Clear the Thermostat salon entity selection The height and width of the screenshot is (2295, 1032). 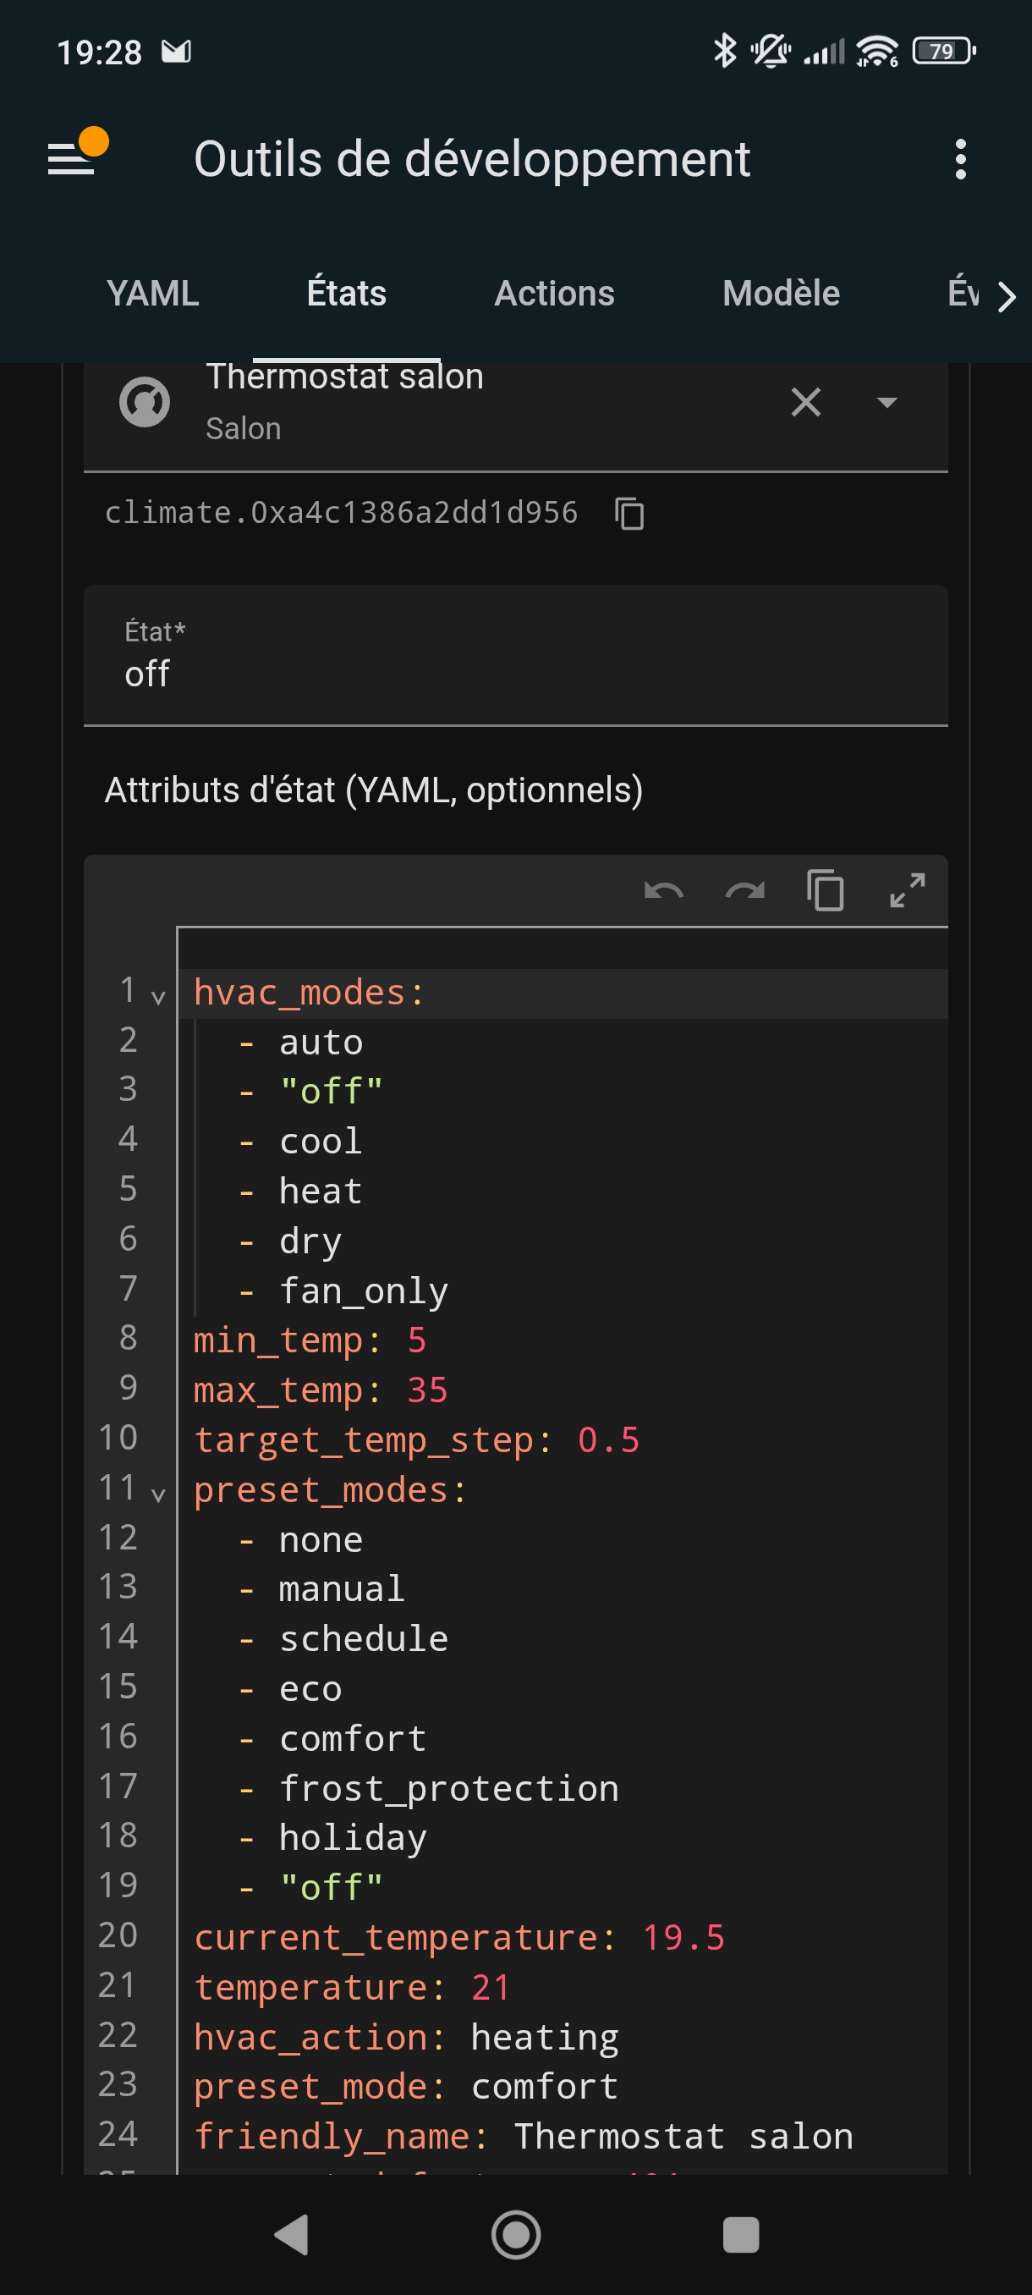[x=805, y=403]
